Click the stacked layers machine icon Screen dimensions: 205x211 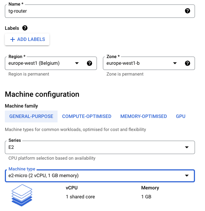(22, 195)
